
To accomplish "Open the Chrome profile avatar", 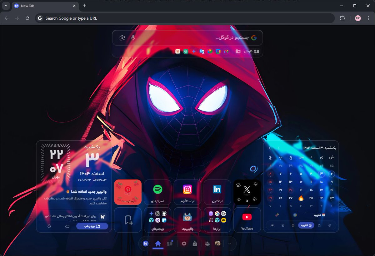I will click(358, 18).
